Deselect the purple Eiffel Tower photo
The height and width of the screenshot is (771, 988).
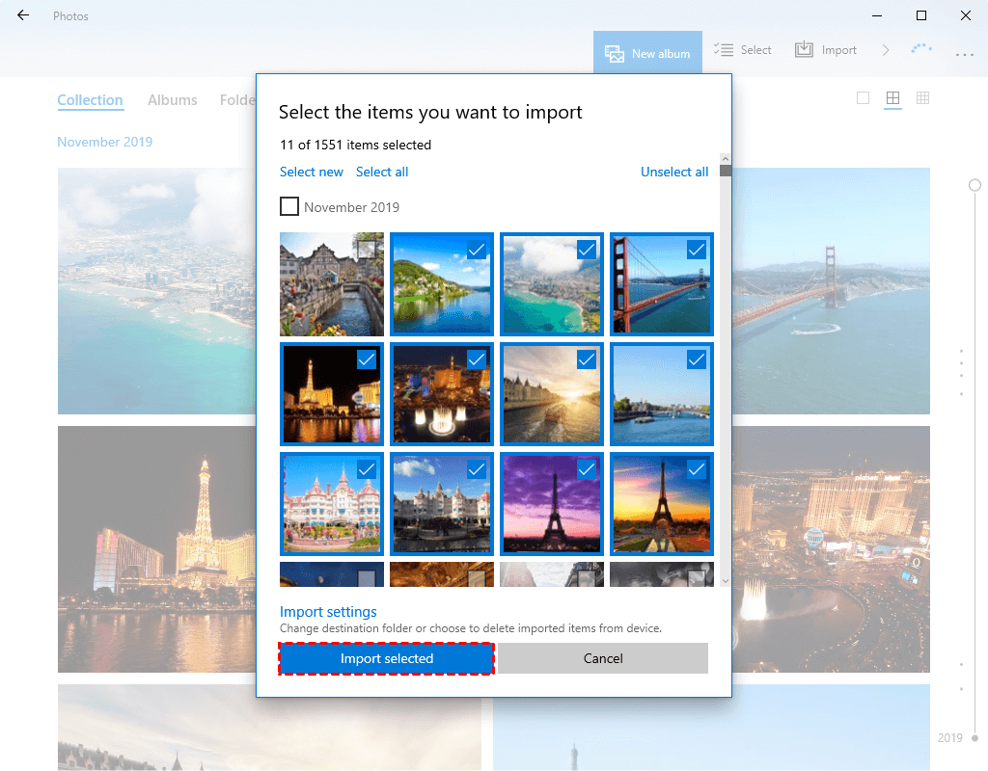coord(586,469)
